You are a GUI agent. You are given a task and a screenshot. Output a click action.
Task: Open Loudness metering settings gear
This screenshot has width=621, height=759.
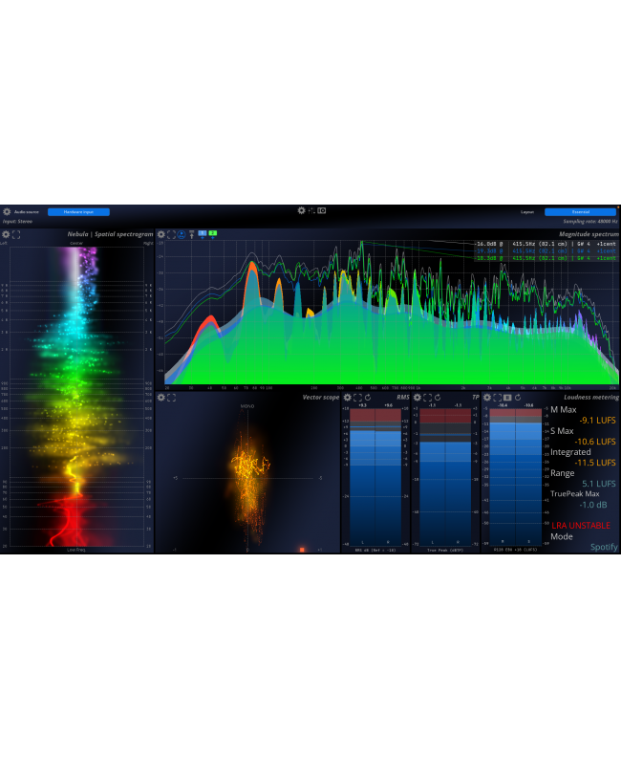tap(487, 398)
